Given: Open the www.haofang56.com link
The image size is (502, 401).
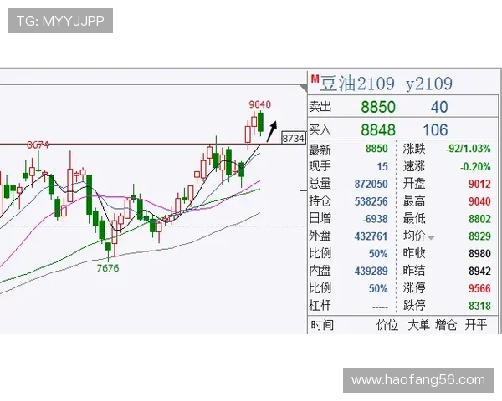Looking at the screenshot, I should pos(418,380).
